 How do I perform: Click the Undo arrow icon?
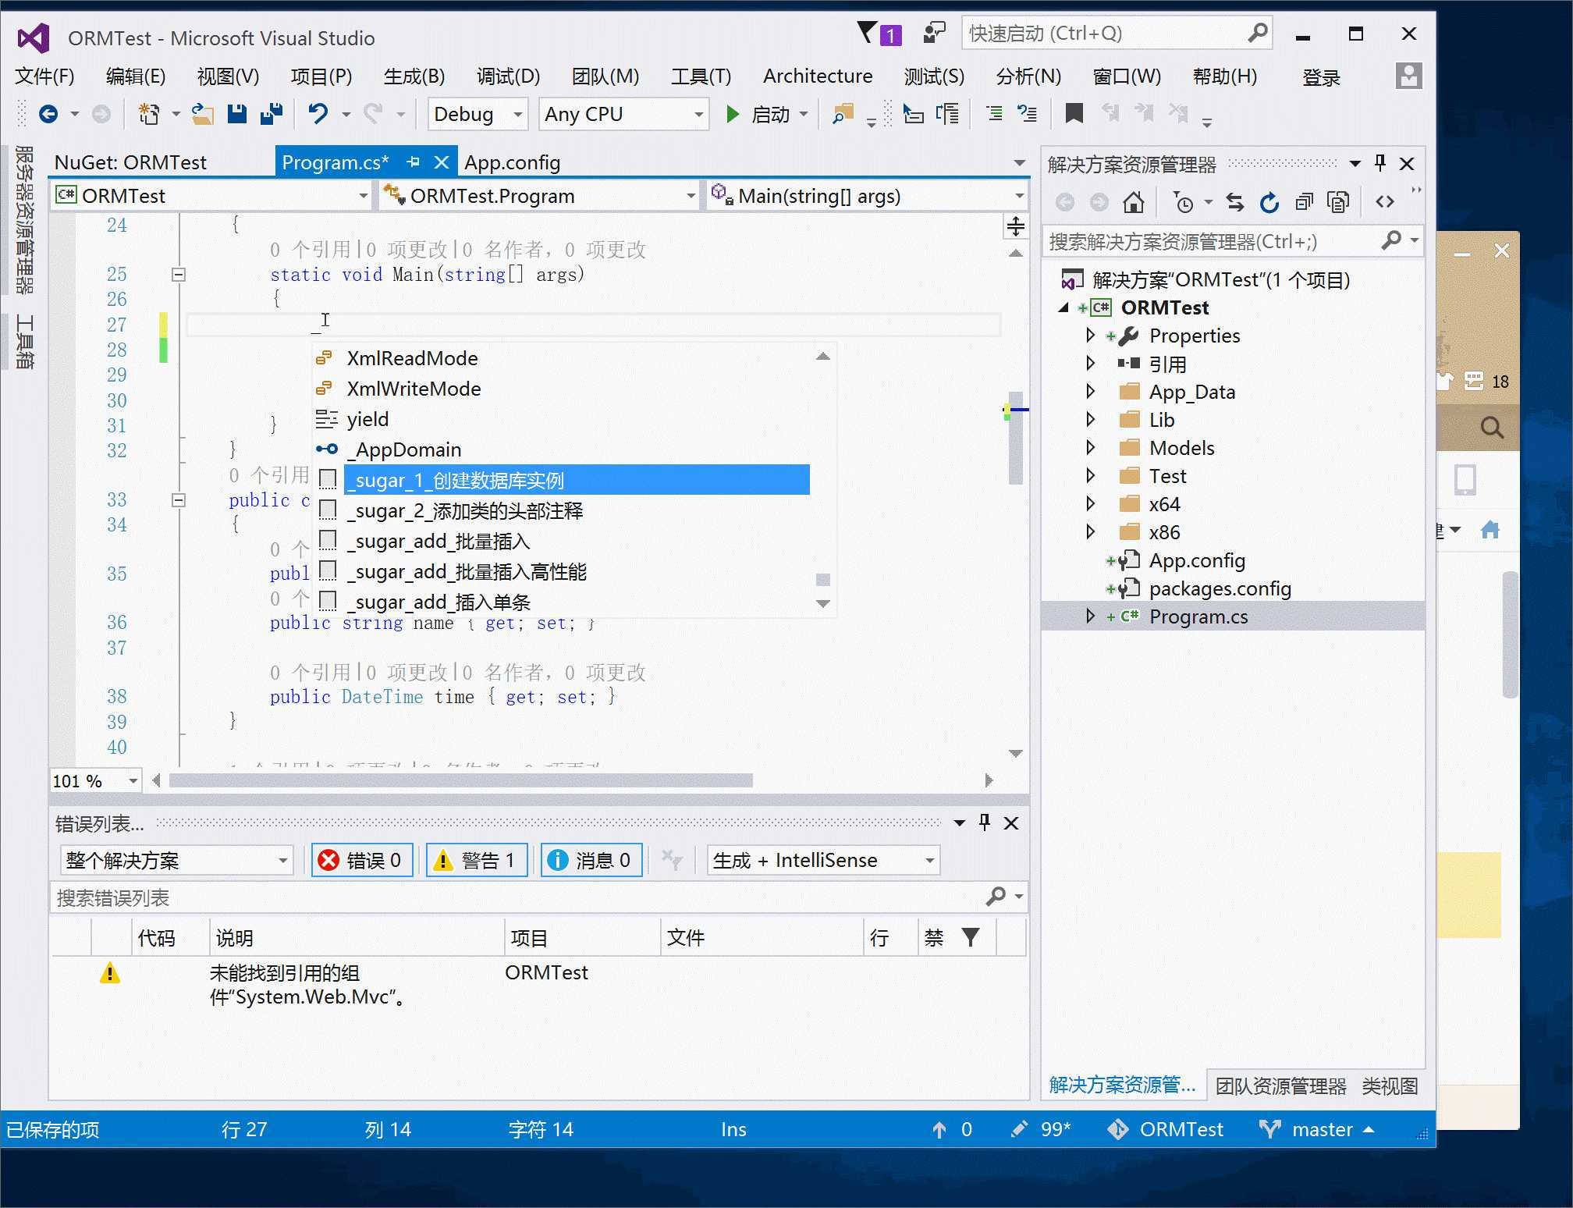click(318, 115)
